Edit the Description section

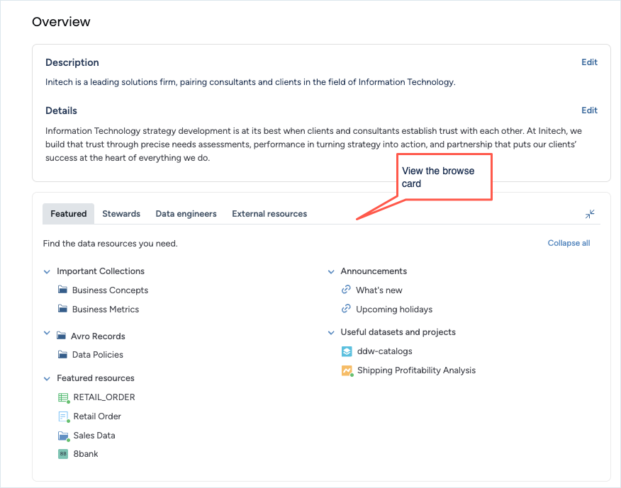(x=589, y=62)
